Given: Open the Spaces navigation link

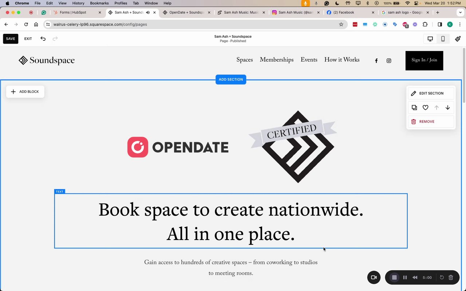Looking at the screenshot, I should (245, 60).
